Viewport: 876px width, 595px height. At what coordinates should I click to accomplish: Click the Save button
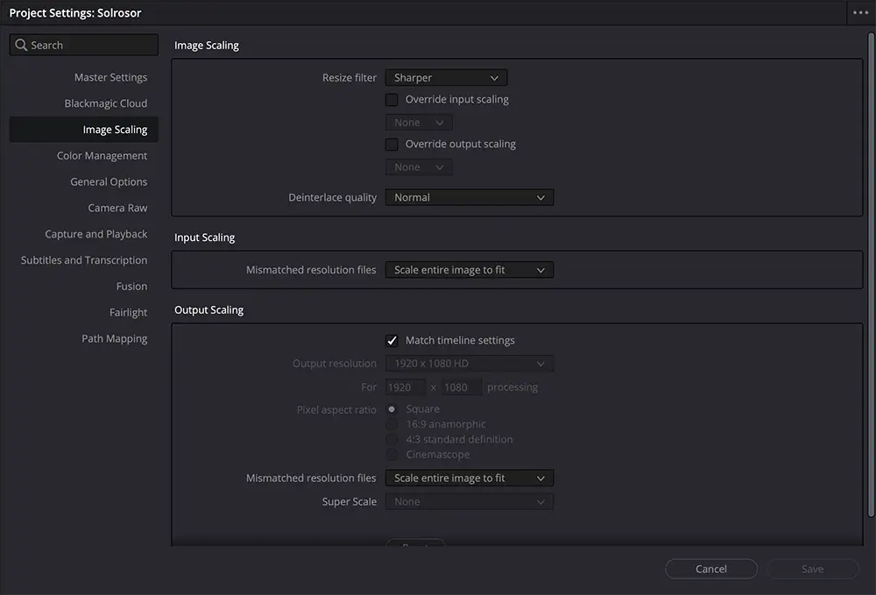812,569
